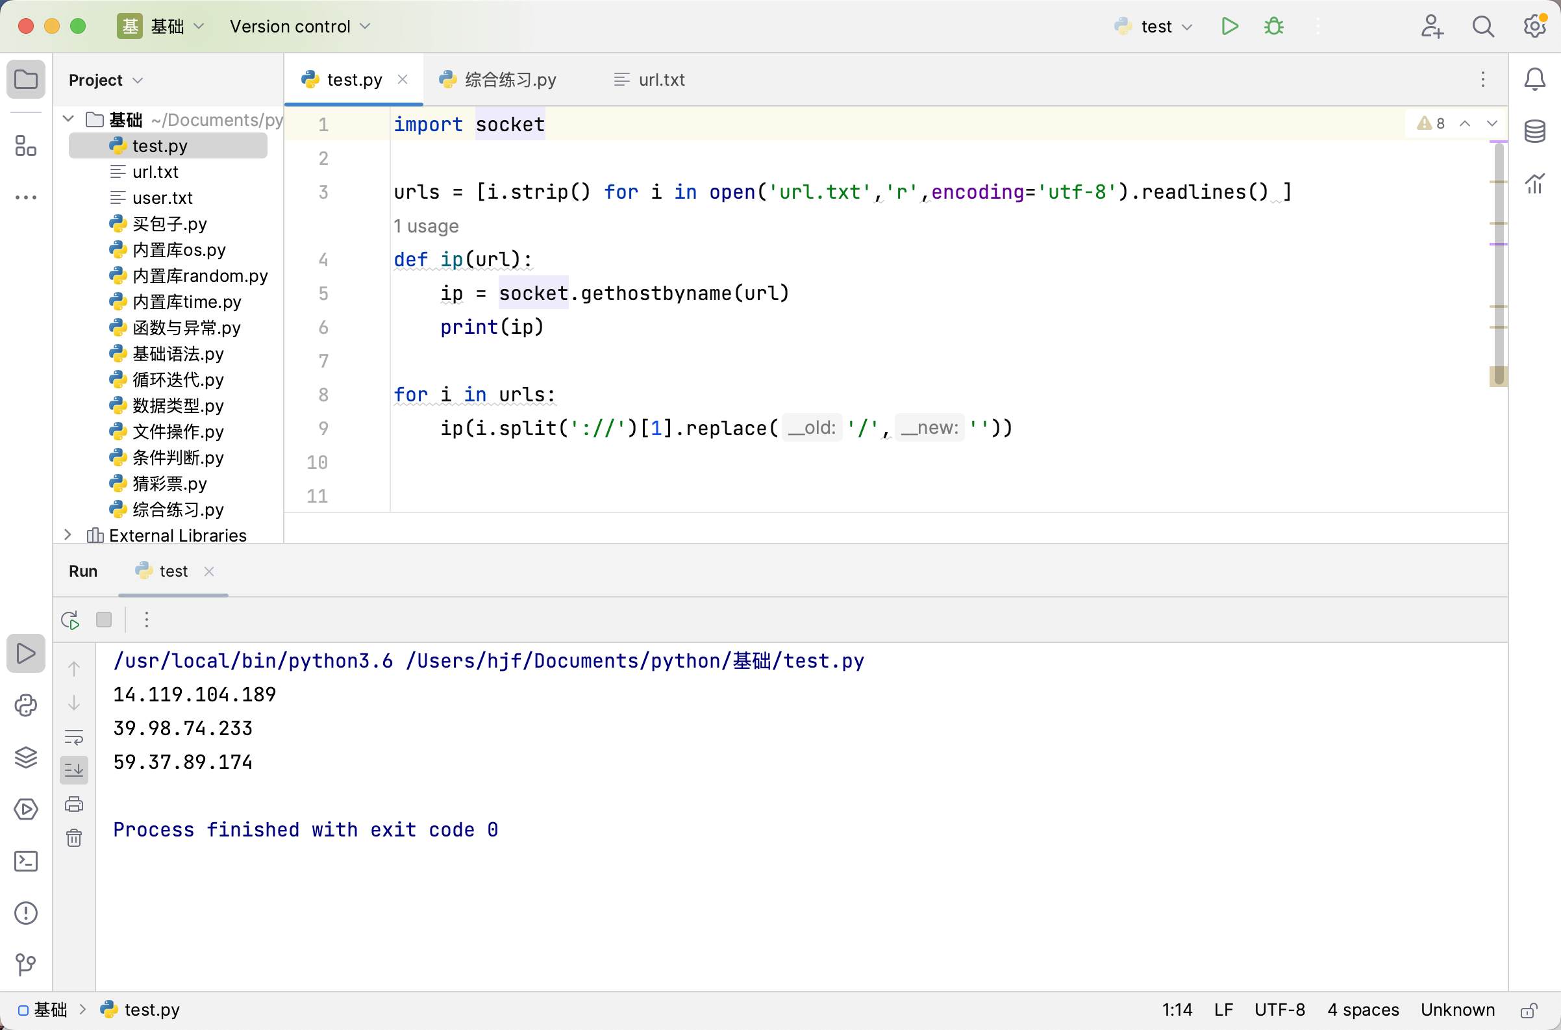Select 买包子.py in project tree
The height and width of the screenshot is (1030, 1561).
[x=168, y=223]
